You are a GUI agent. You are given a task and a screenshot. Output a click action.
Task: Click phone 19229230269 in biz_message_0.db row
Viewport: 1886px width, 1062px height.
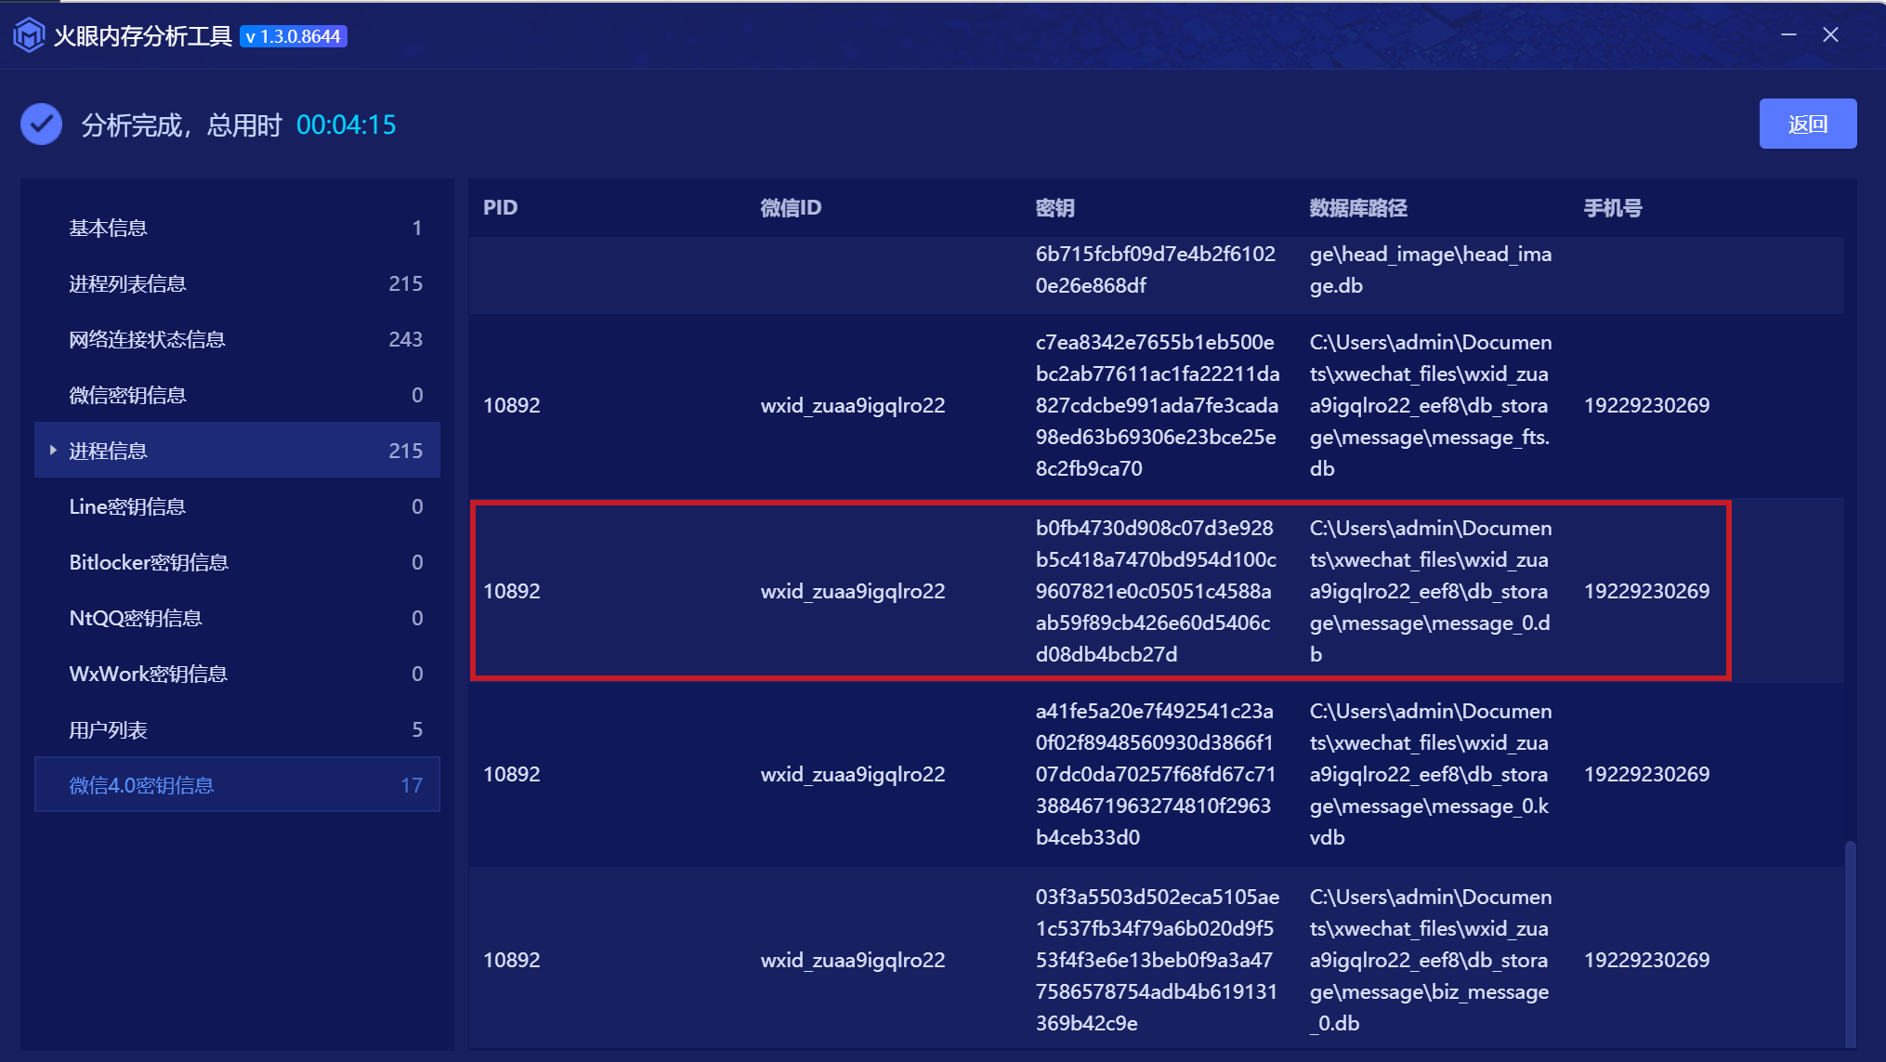(x=1646, y=960)
